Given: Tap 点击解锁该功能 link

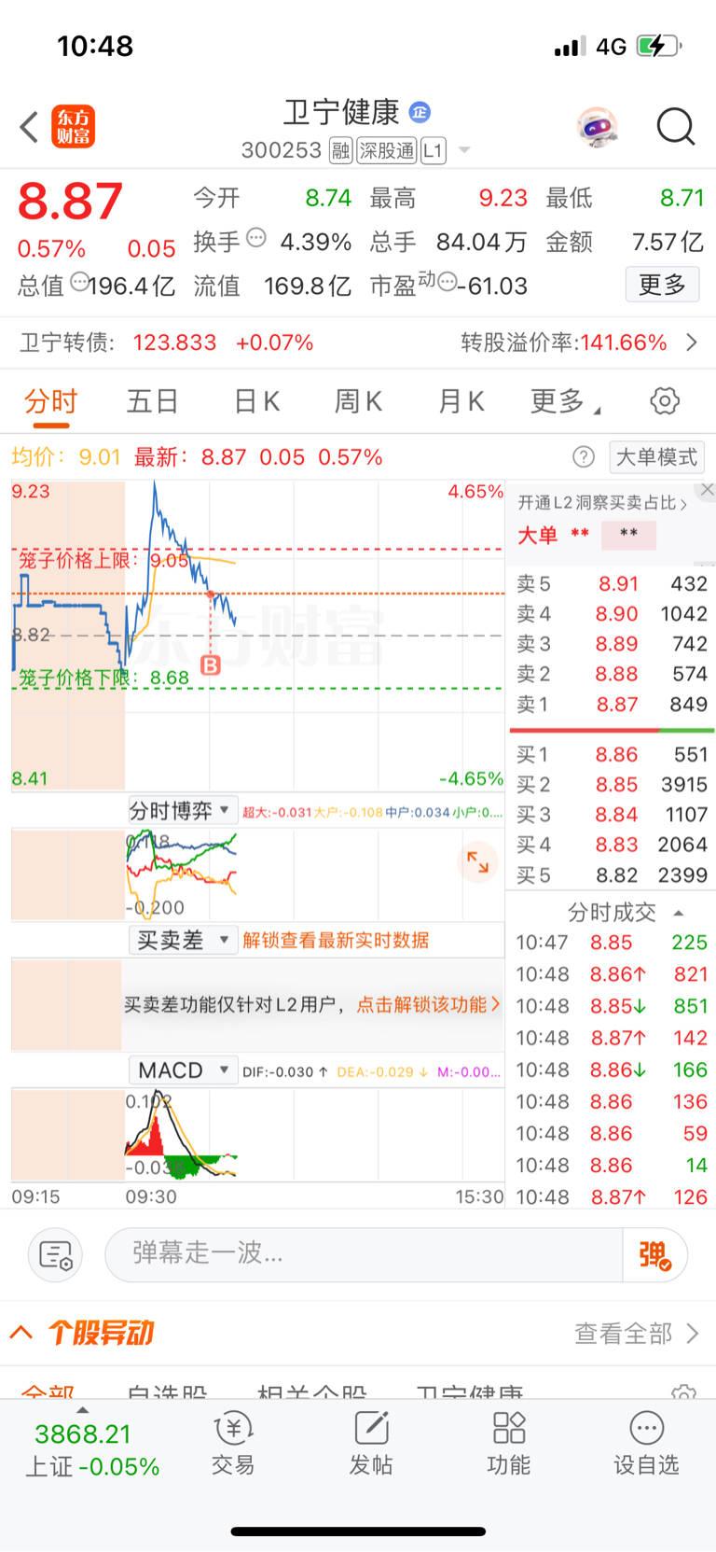Looking at the screenshot, I should [429, 1004].
